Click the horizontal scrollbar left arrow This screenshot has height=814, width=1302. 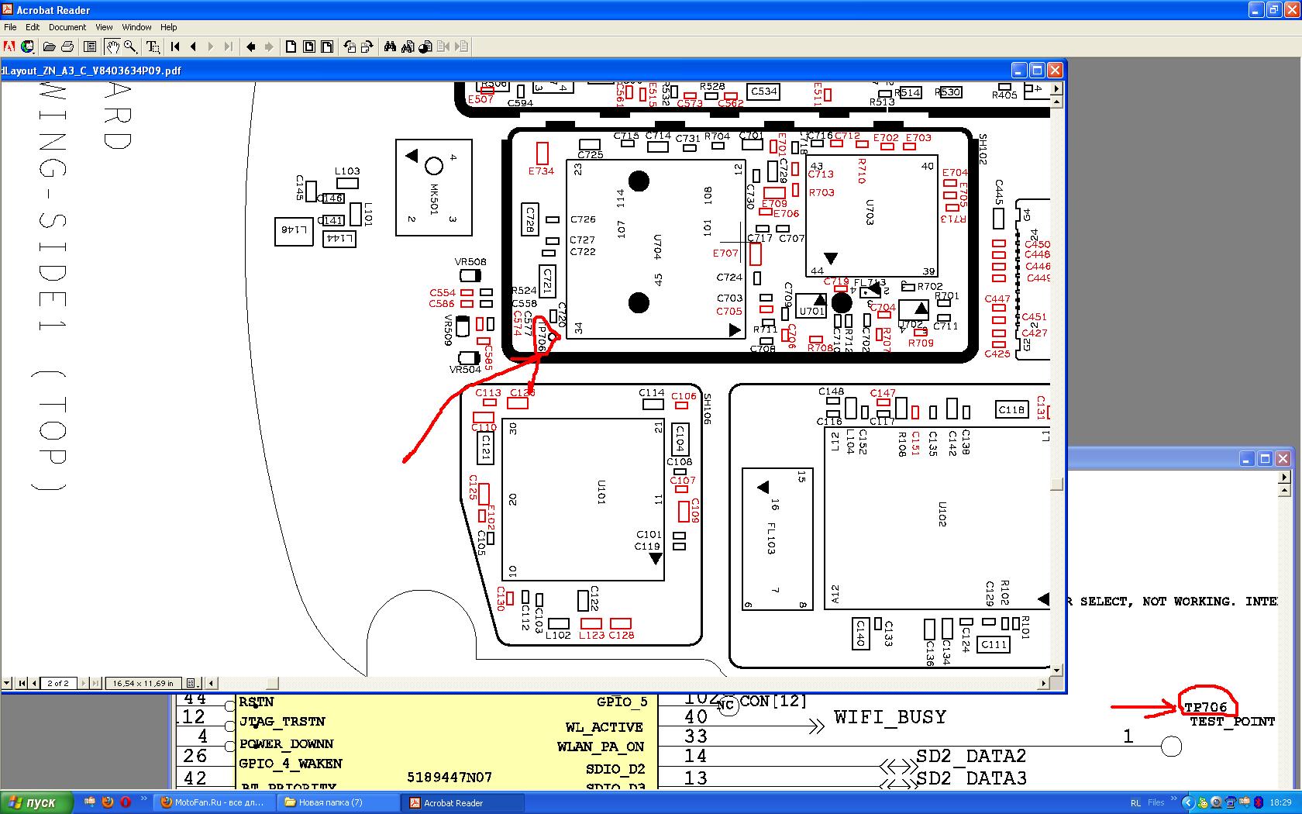pyautogui.click(x=212, y=683)
